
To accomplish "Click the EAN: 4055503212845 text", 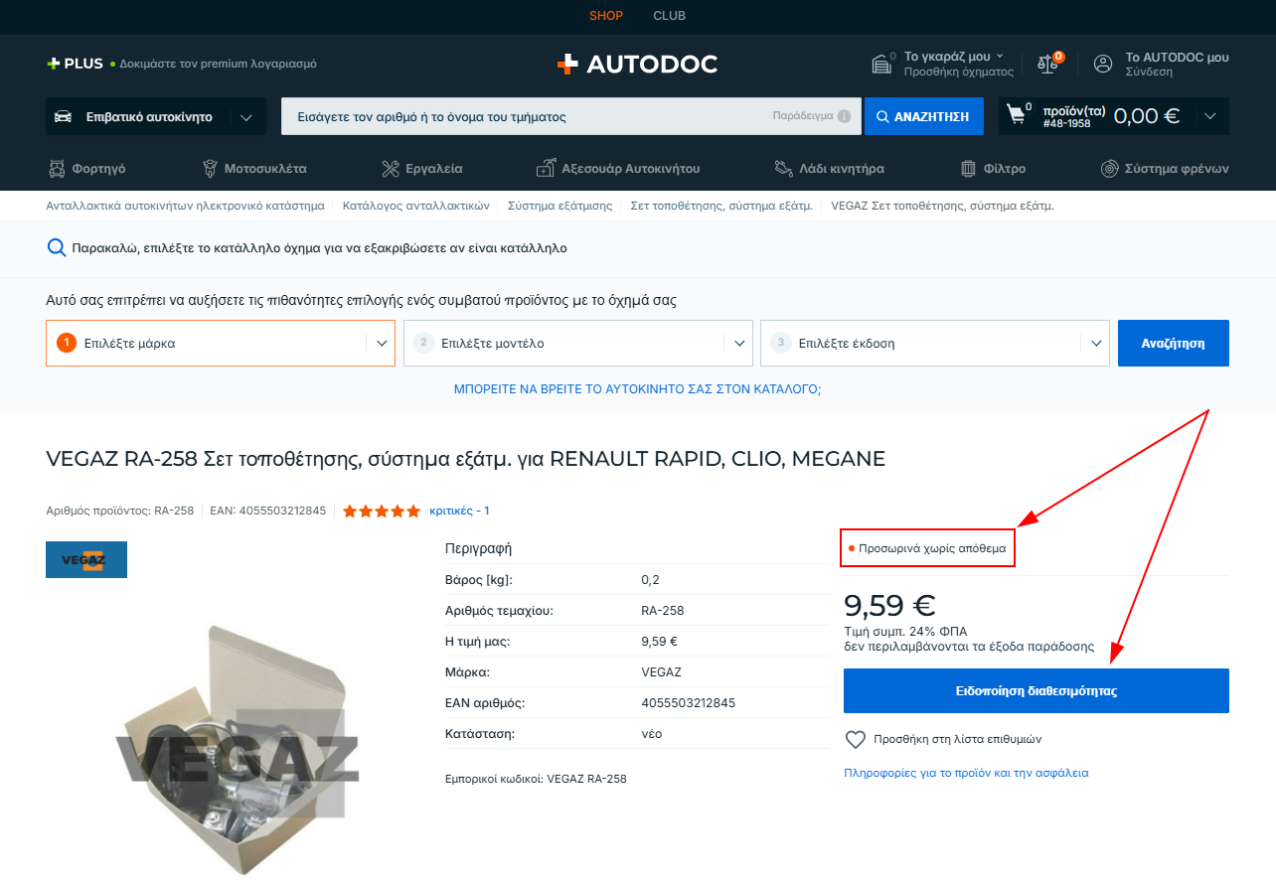I will click(268, 511).
